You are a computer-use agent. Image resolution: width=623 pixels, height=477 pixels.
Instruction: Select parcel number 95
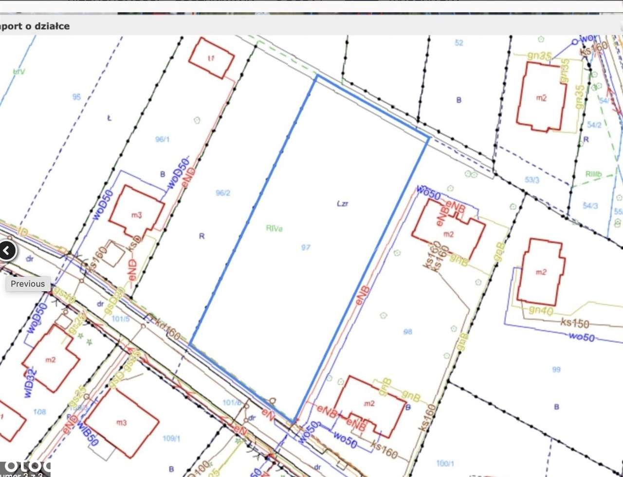pos(76,97)
